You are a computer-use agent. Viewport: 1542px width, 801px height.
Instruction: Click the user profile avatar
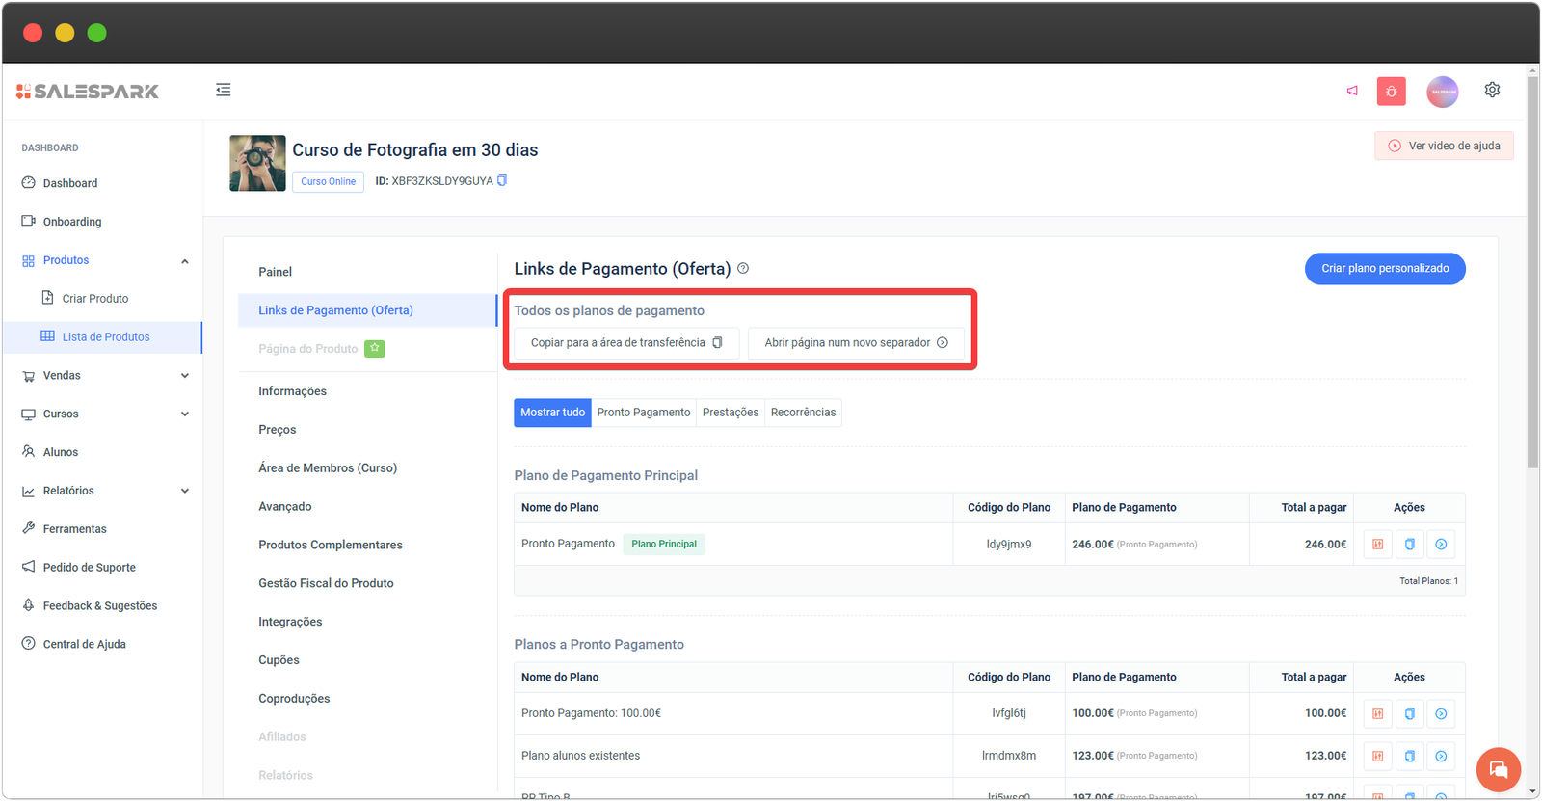[x=1442, y=92]
